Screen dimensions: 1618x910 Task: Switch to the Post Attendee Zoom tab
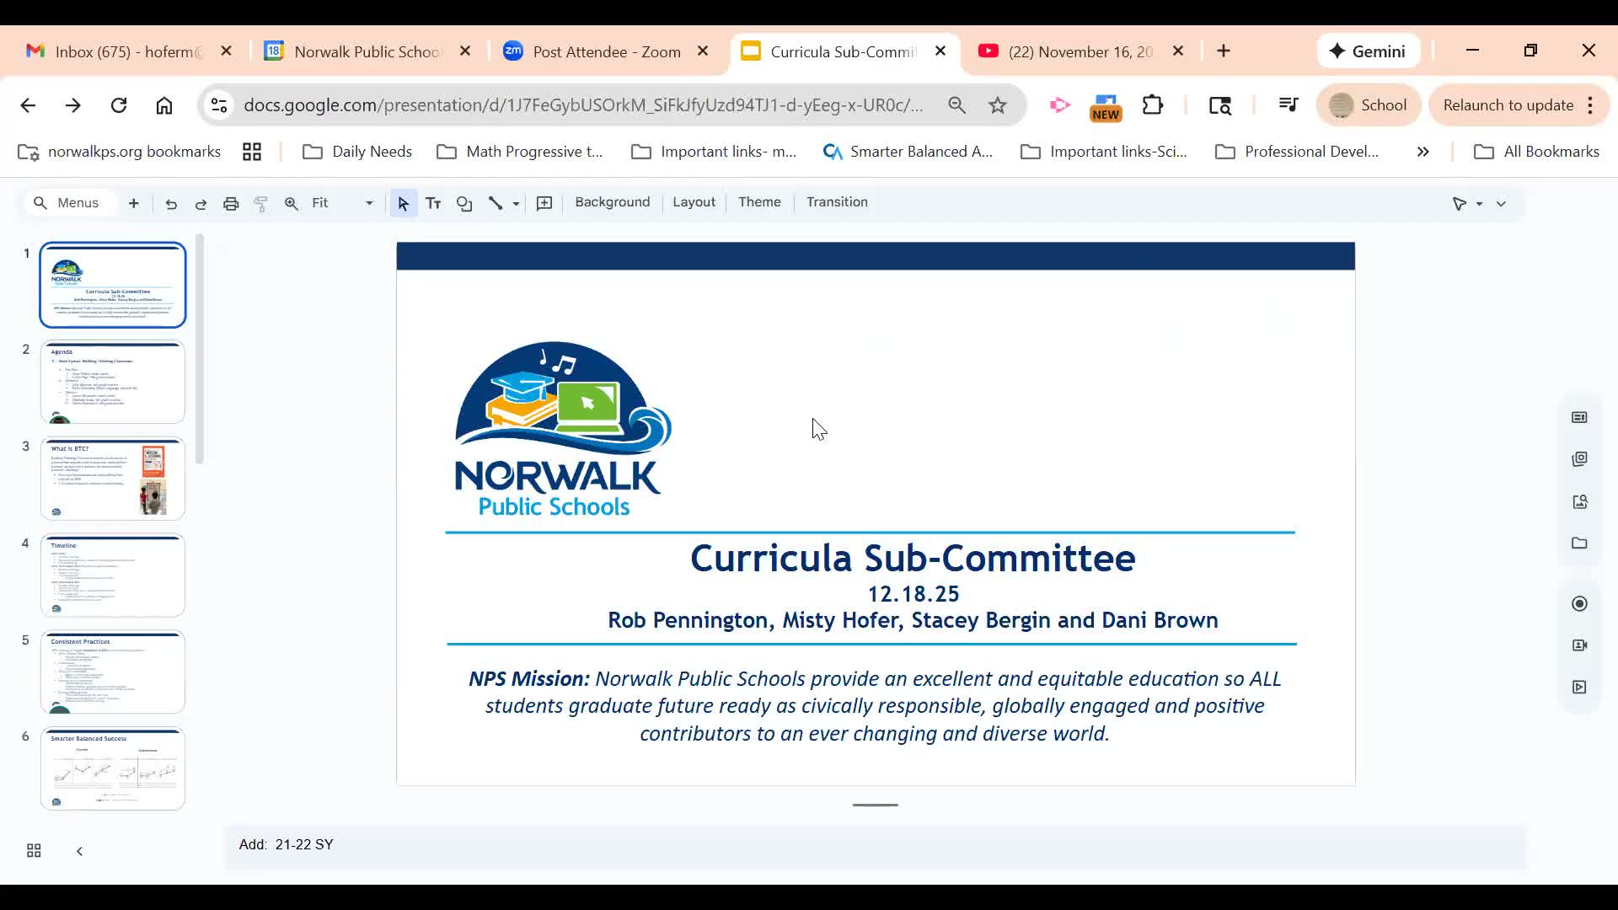603,51
